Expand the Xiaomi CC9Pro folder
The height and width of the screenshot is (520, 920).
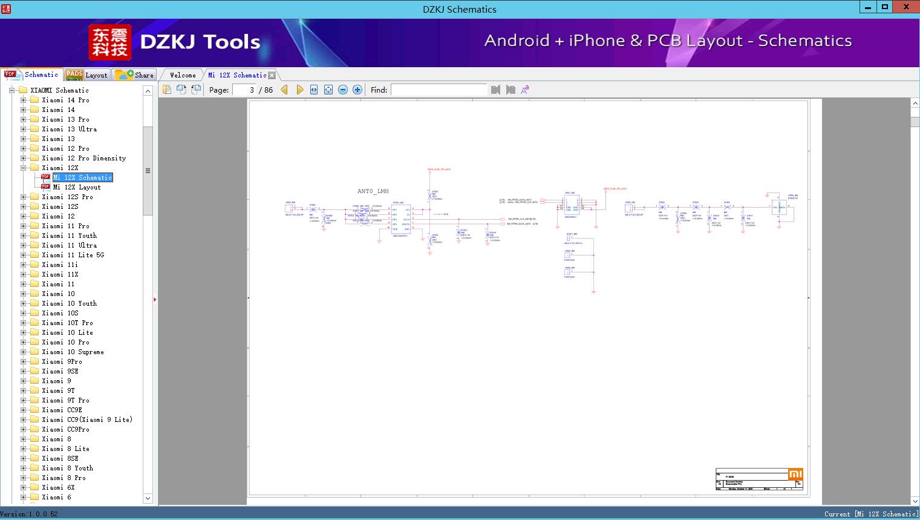[x=23, y=429]
